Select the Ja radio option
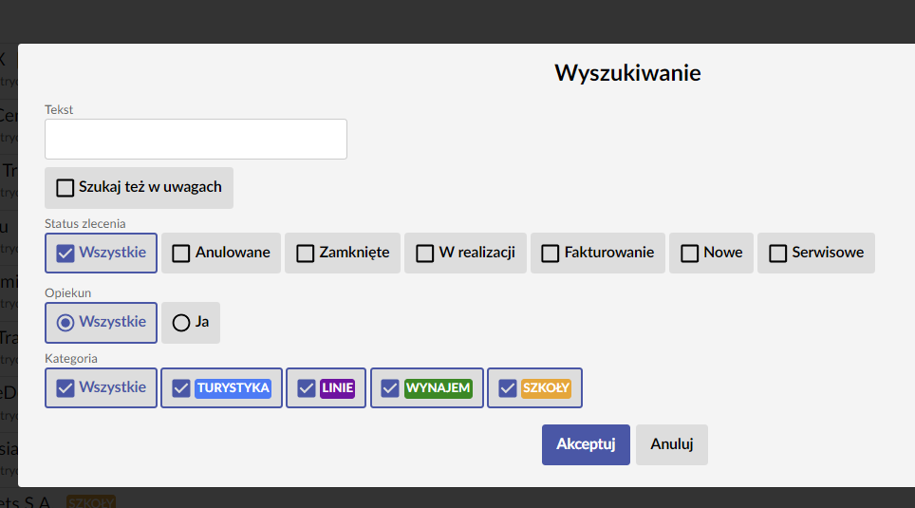This screenshot has width=915, height=508. click(x=191, y=322)
